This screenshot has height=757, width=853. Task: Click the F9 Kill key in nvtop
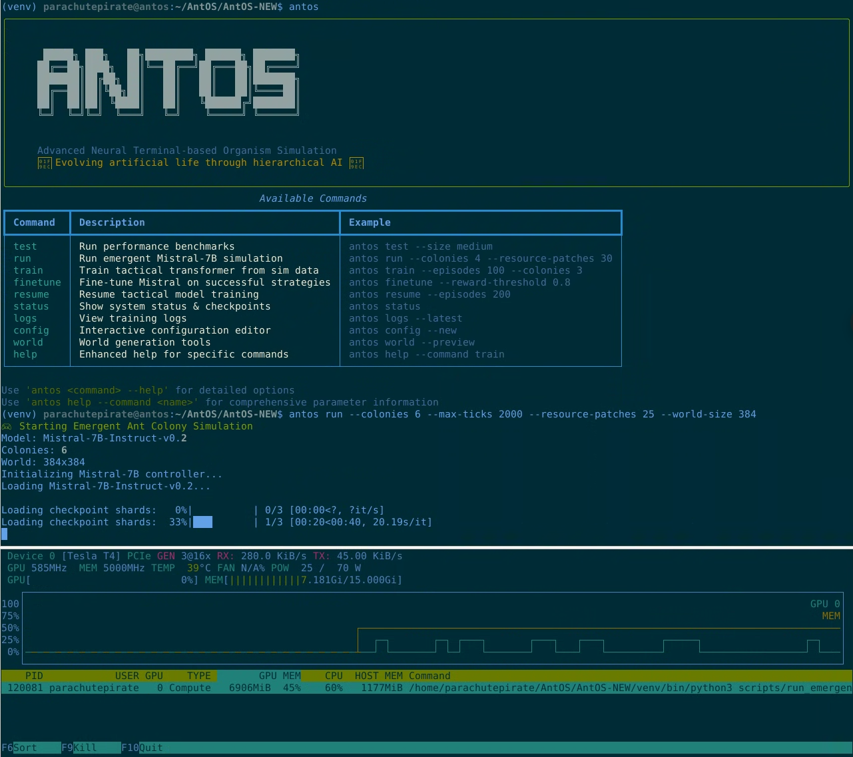point(79,748)
